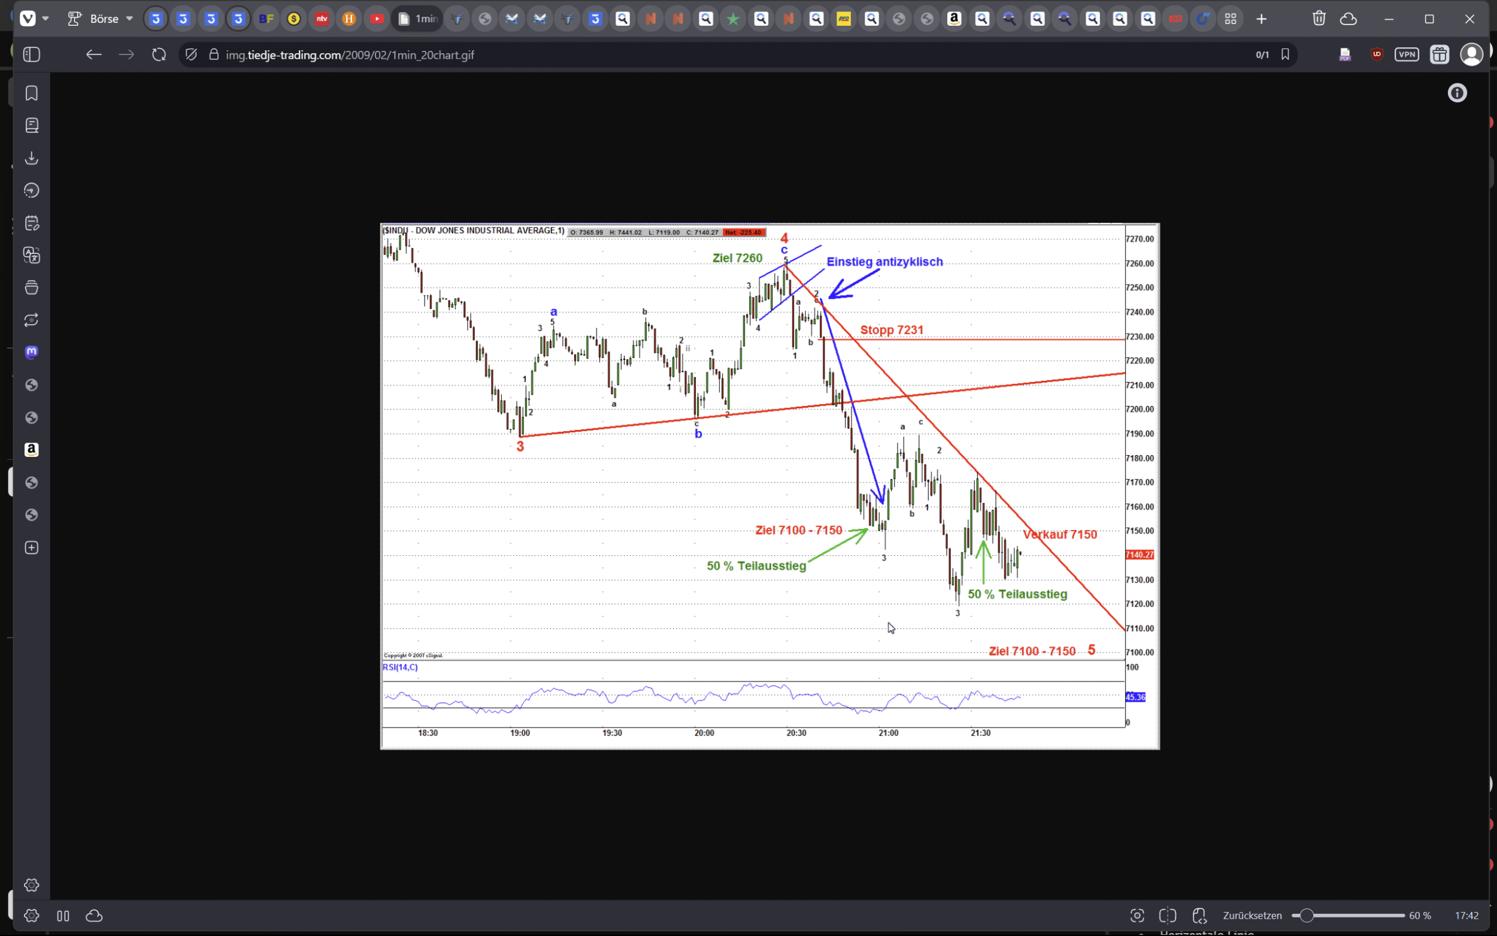This screenshot has height=936, width=1497.
Task: Open the History panel in the sidebar
Action: pos(32,190)
